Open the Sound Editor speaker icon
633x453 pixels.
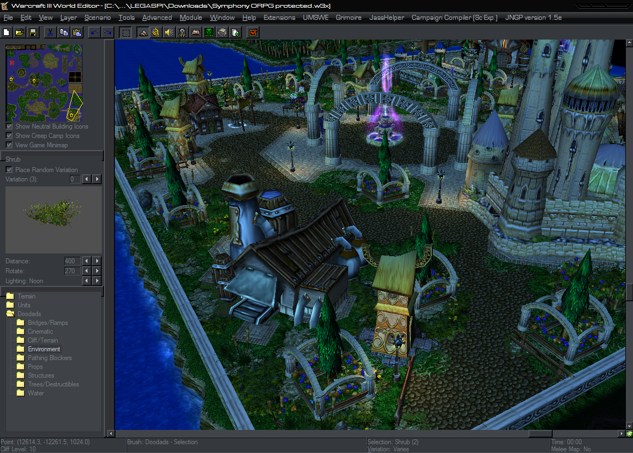[169, 32]
